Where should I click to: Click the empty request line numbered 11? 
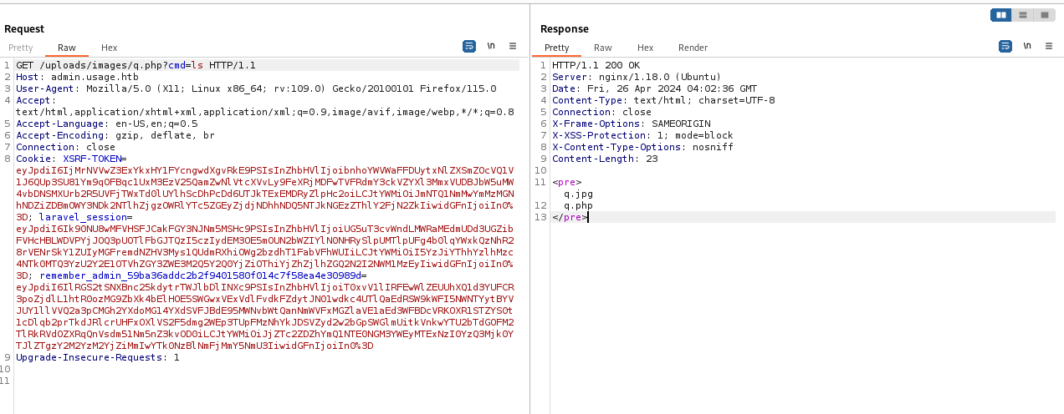coord(264,381)
